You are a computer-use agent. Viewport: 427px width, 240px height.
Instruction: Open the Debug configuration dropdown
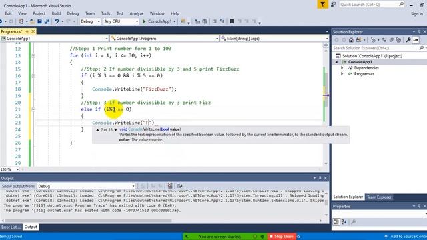tap(90, 21)
